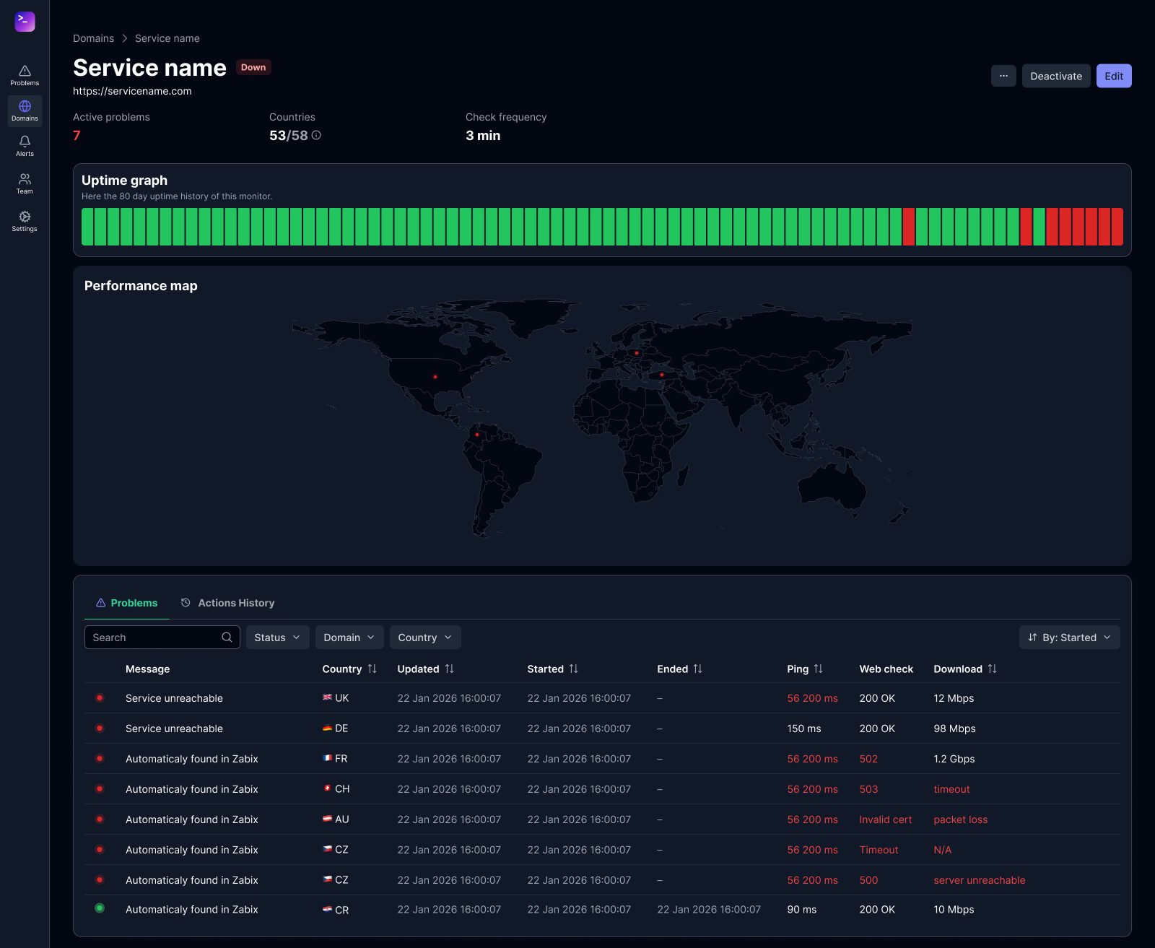Image resolution: width=1155 pixels, height=948 pixels.
Task: Open Settings gear in sidebar
Action: click(25, 221)
